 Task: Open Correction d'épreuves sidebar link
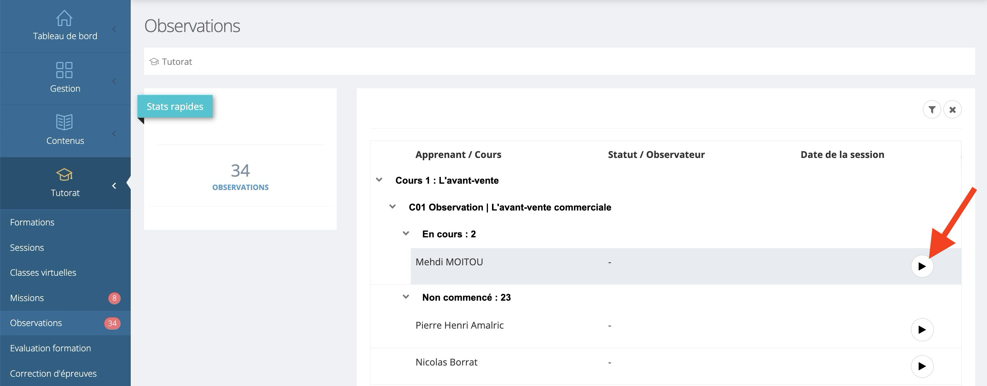coord(53,373)
